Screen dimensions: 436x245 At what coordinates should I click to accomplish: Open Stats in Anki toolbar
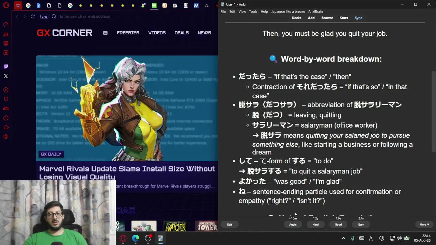pos(344,18)
